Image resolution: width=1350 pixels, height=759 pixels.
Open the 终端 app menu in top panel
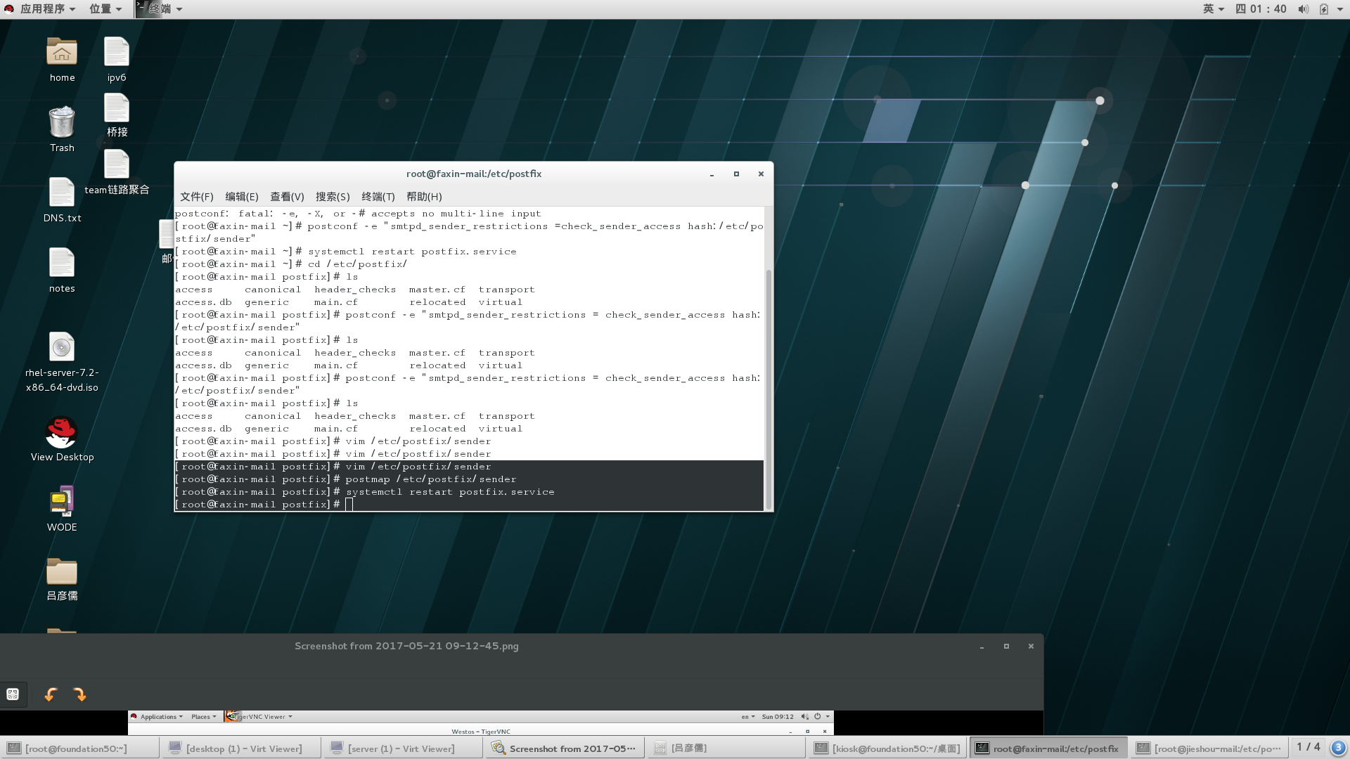[x=160, y=9]
